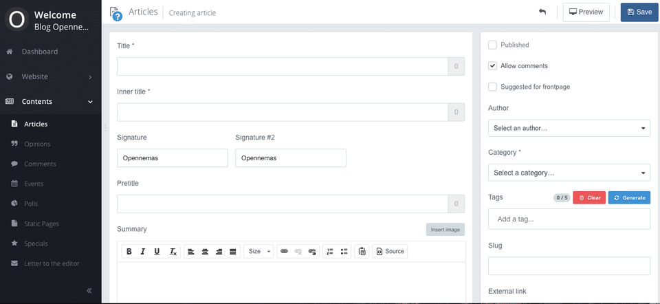Collapse the sidebar with double chevron
The height and width of the screenshot is (304, 660).
pos(89,291)
